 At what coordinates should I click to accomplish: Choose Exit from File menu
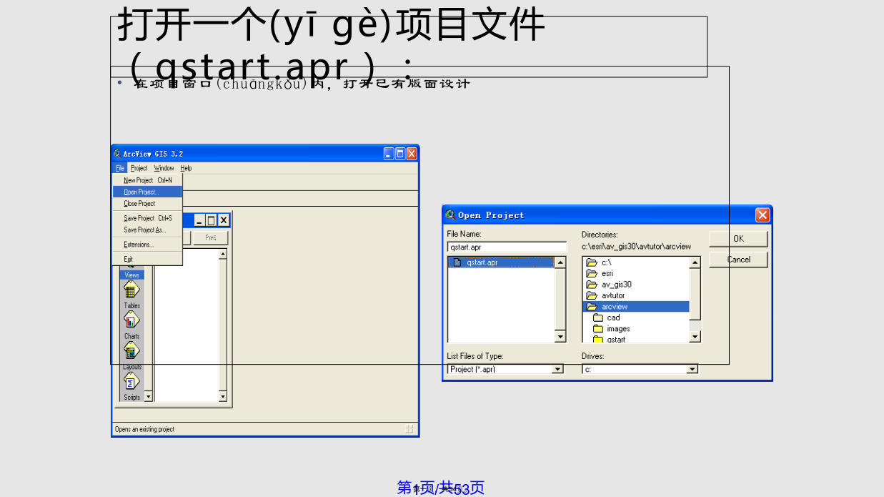tap(148, 259)
